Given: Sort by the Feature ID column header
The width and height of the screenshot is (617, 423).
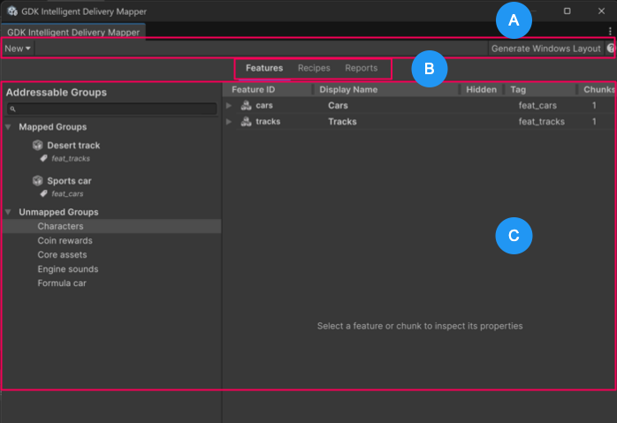Looking at the screenshot, I should (x=268, y=89).
